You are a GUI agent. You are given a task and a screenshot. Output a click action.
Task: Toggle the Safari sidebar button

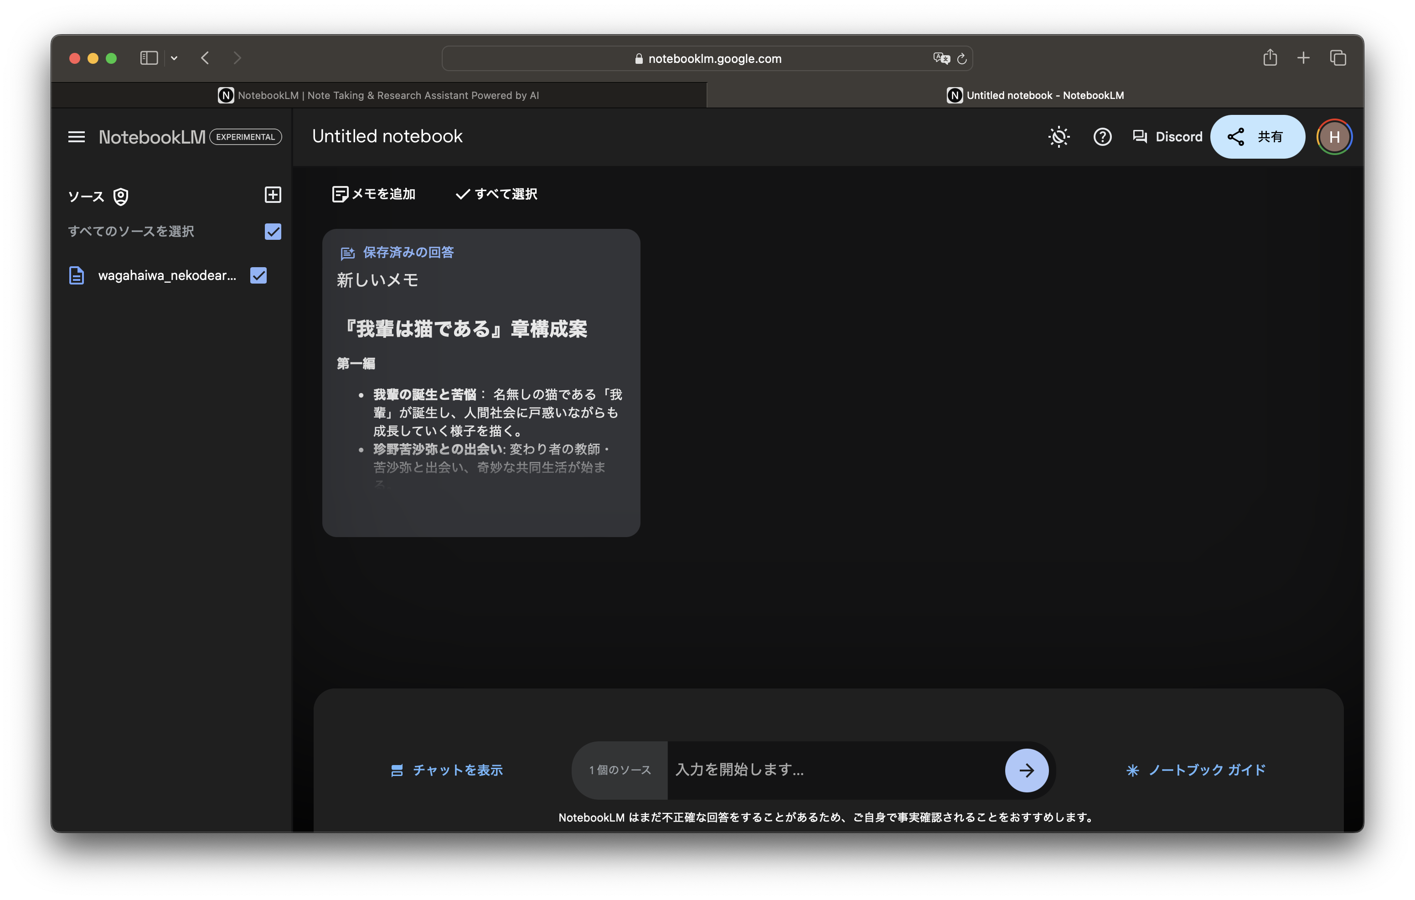[149, 57]
